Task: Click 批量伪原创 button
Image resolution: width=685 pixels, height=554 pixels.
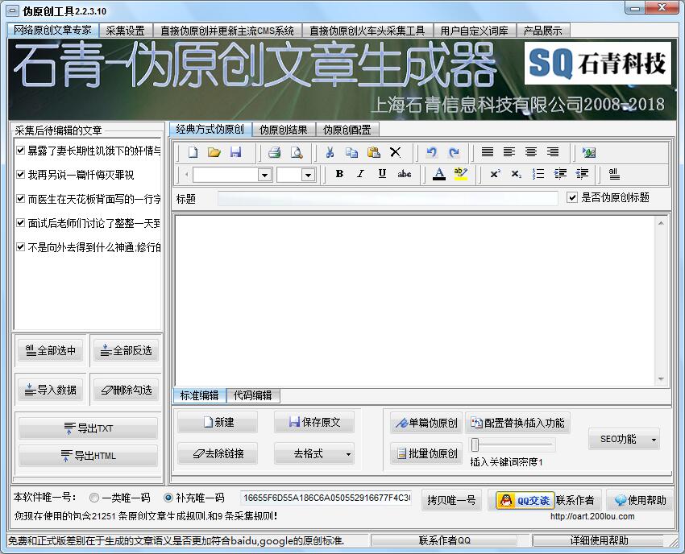Action: click(426, 453)
